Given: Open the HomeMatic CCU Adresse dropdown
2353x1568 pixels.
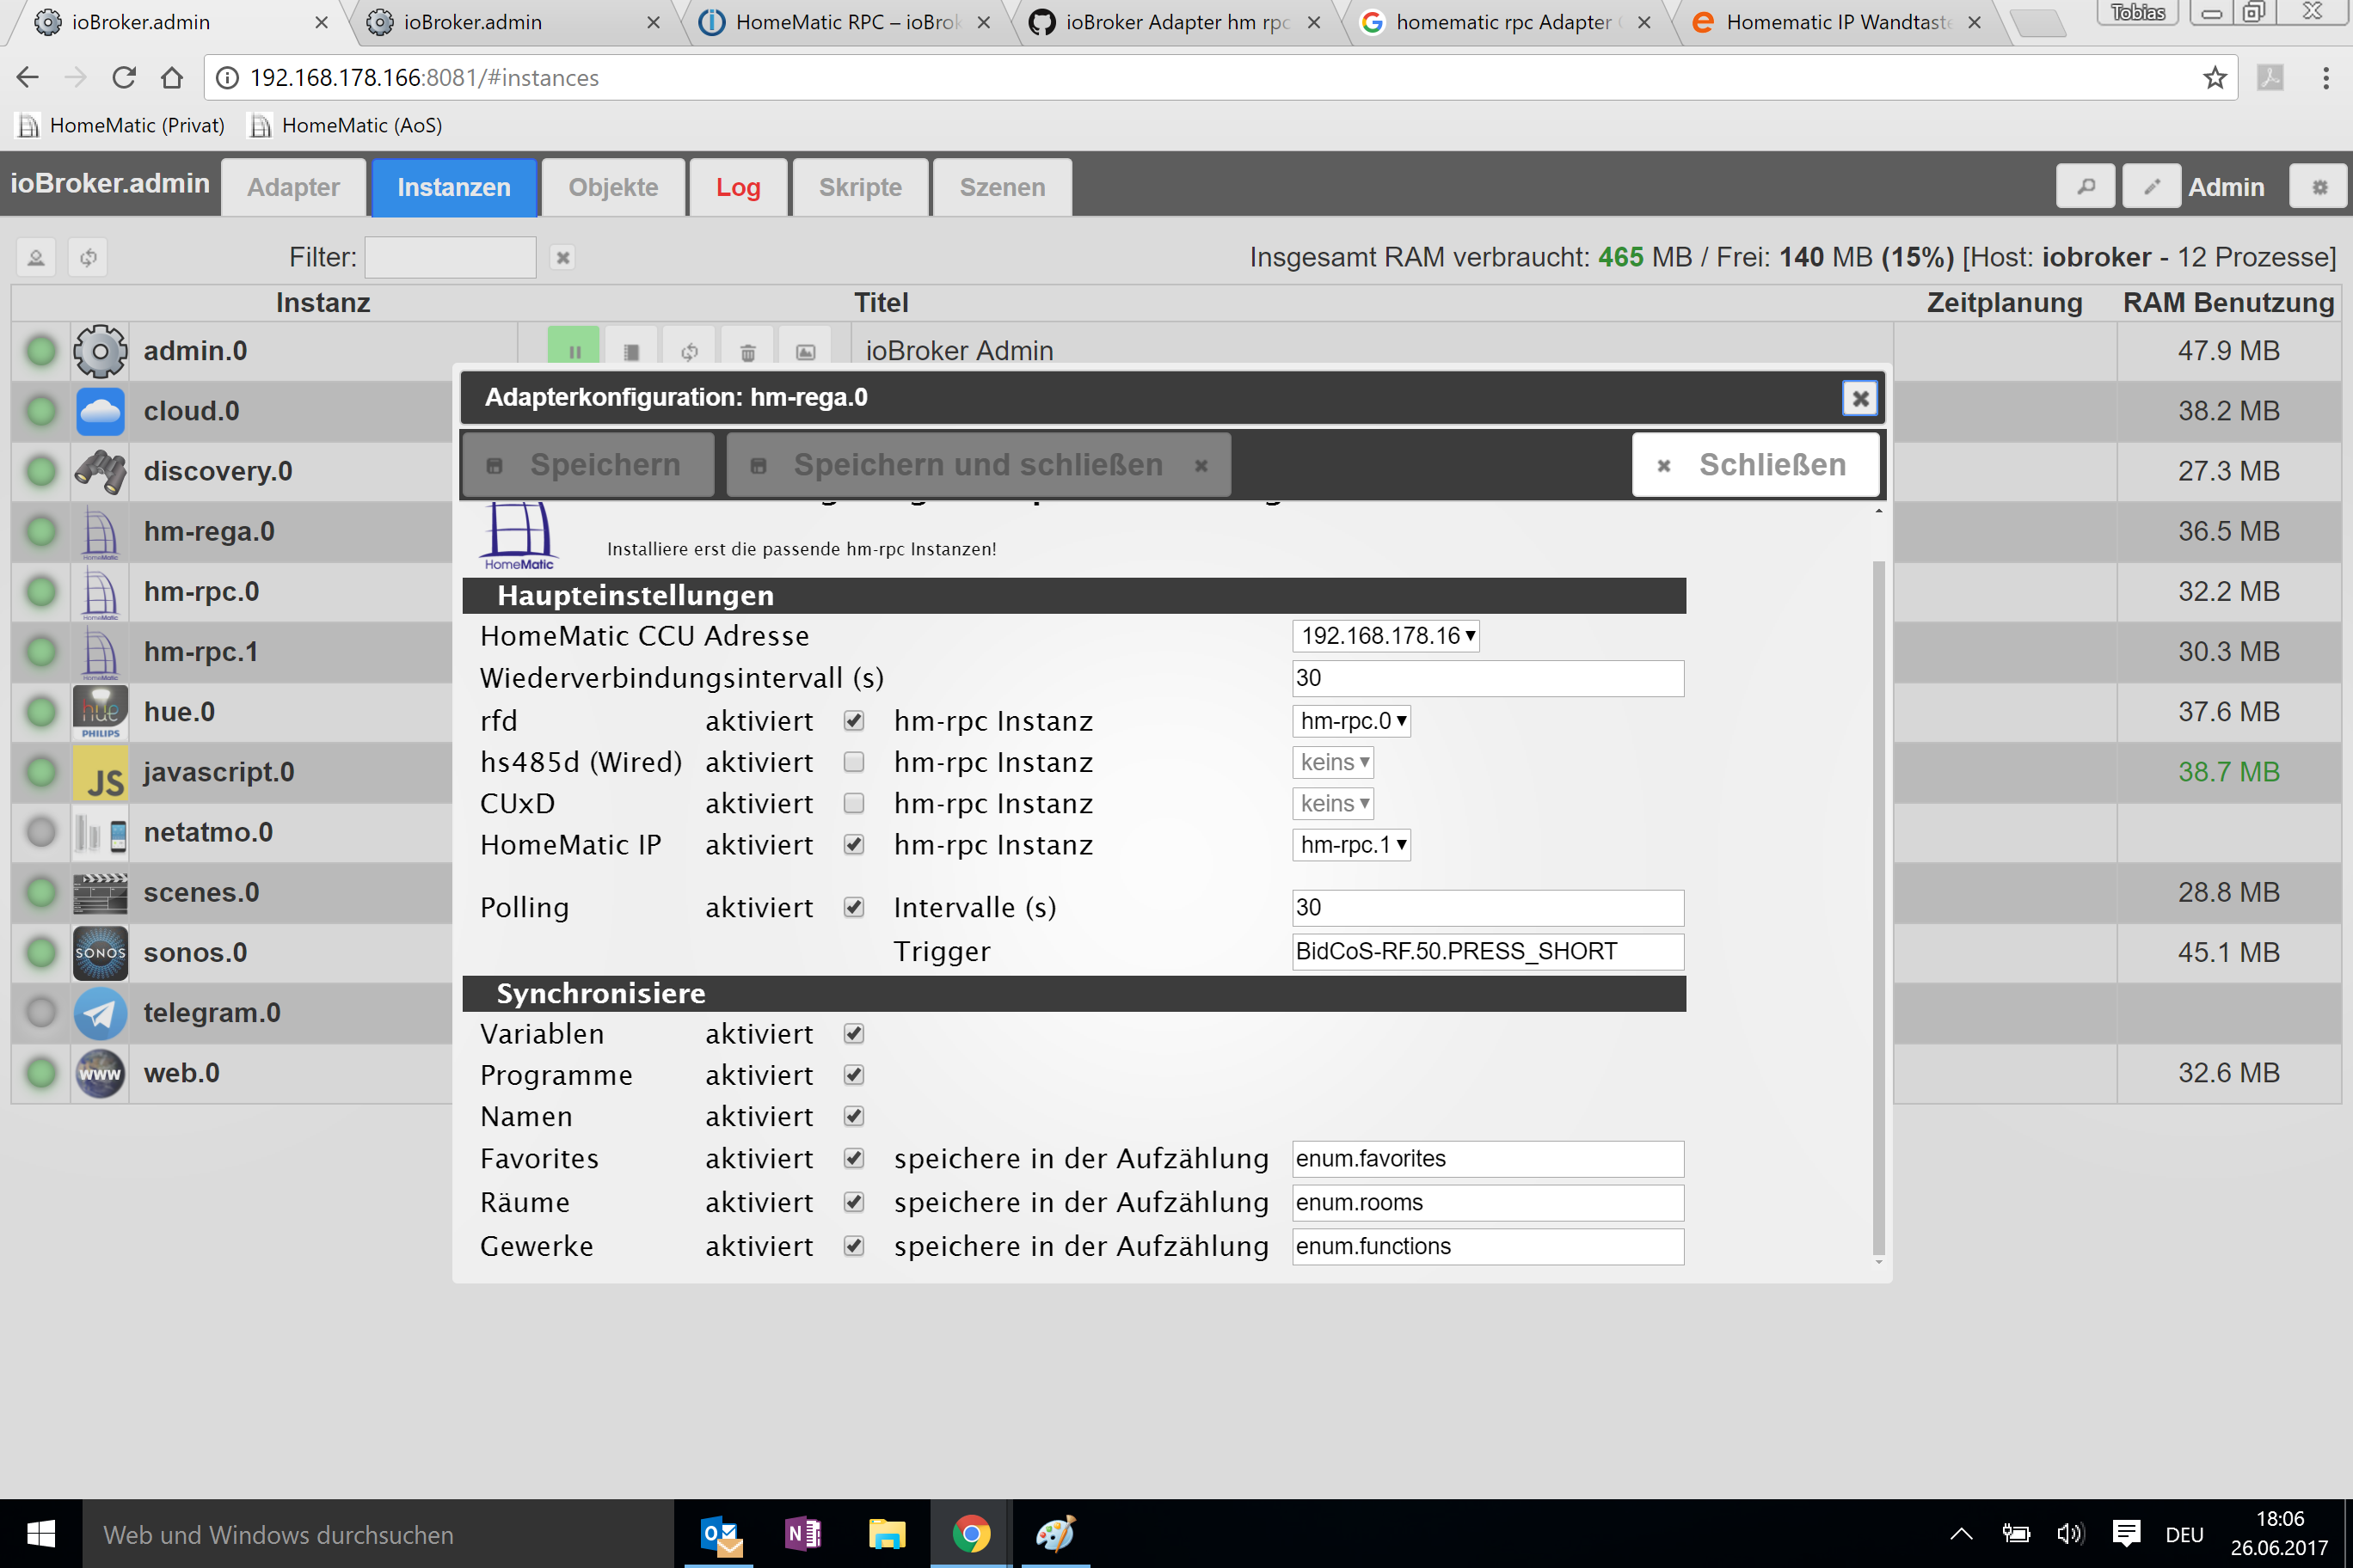Looking at the screenshot, I should pyautogui.click(x=1385, y=636).
